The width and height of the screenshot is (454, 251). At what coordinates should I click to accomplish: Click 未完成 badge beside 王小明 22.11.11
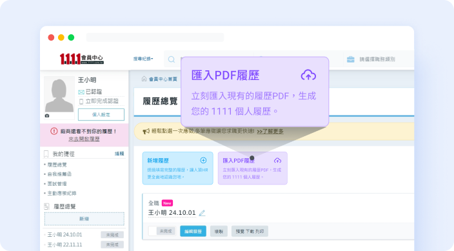(x=112, y=245)
